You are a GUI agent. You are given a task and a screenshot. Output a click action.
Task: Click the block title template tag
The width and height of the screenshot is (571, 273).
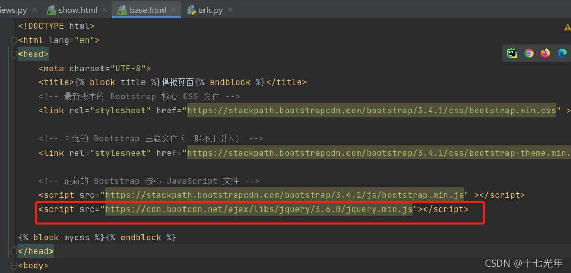tap(118, 82)
